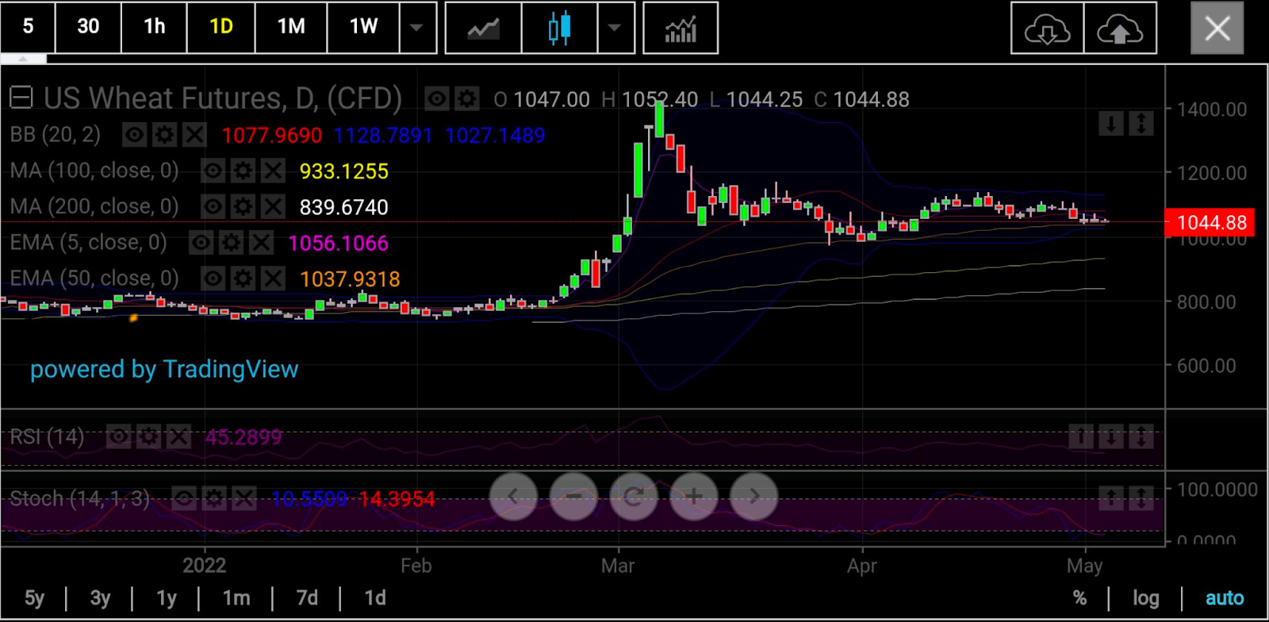Zoom out with the minus button
Image resolution: width=1269 pixels, height=622 pixels.
[573, 497]
